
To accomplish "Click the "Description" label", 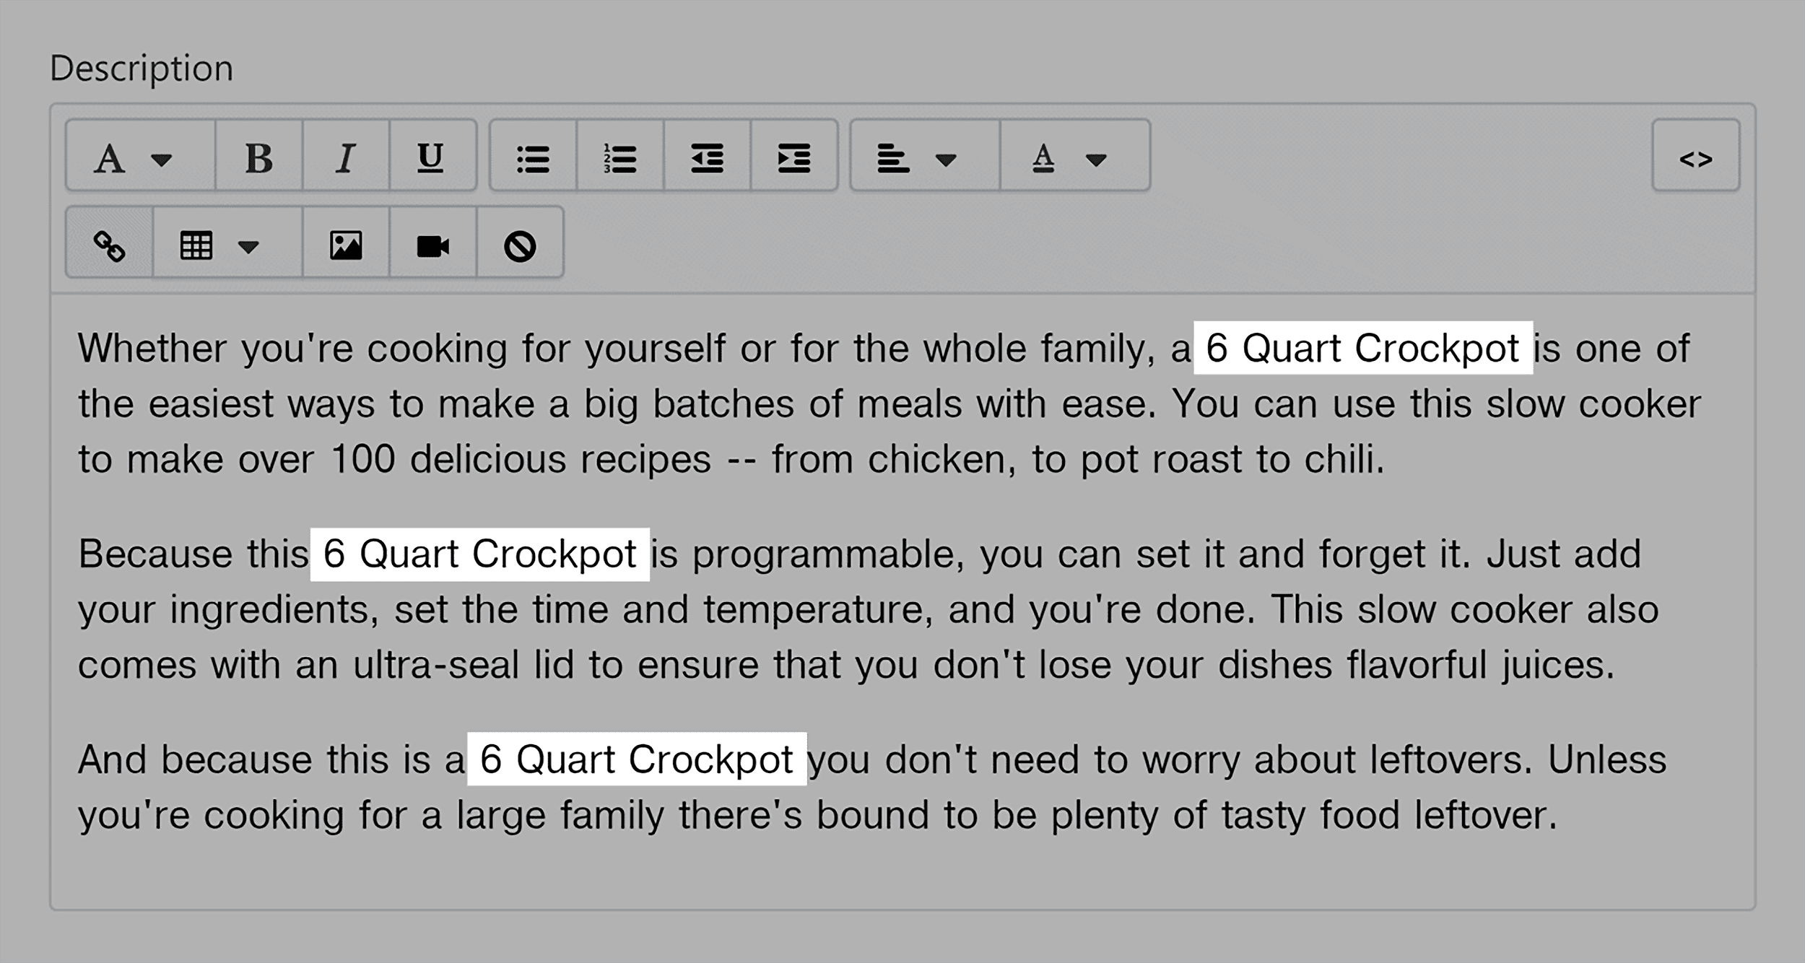I will click(x=142, y=69).
